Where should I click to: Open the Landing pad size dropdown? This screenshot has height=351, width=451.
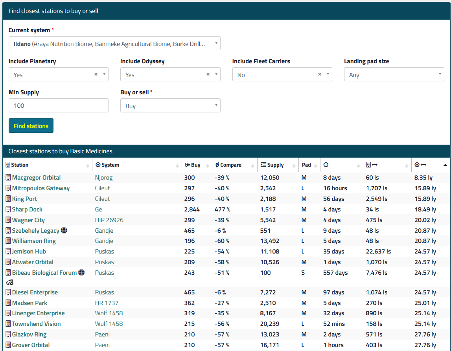pos(394,74)
